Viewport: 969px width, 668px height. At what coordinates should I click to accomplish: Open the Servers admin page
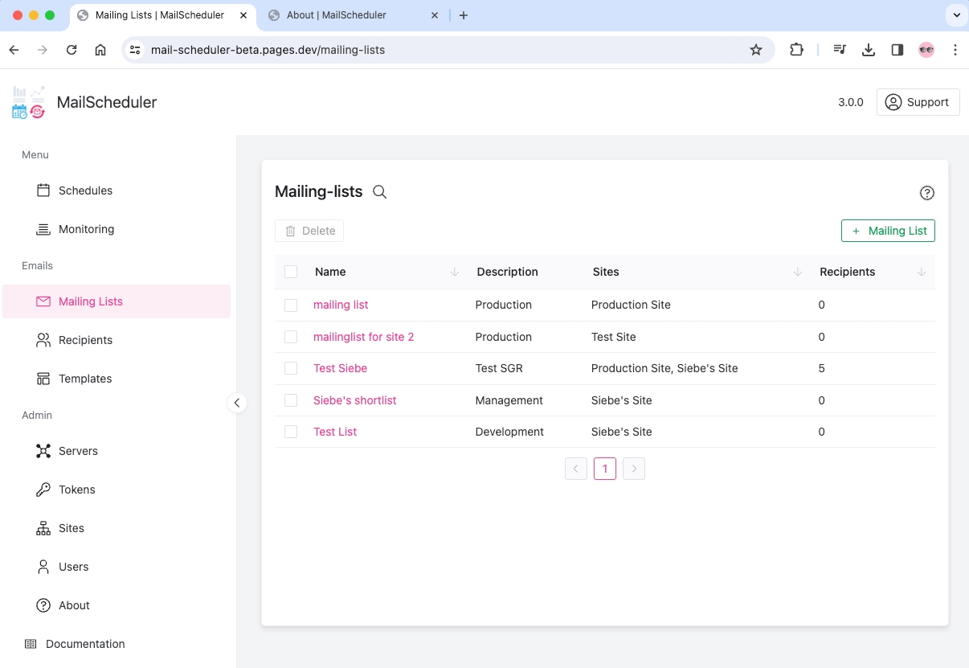coord(78,451)
